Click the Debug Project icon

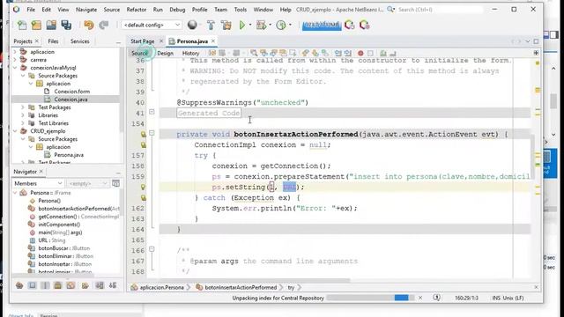coord(261,25)
